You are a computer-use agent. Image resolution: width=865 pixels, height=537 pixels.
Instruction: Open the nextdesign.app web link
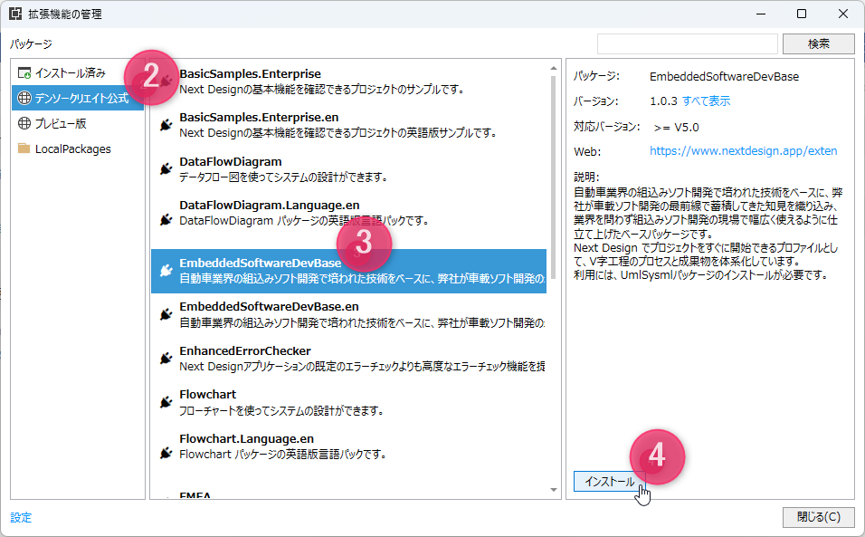point(743,150)
